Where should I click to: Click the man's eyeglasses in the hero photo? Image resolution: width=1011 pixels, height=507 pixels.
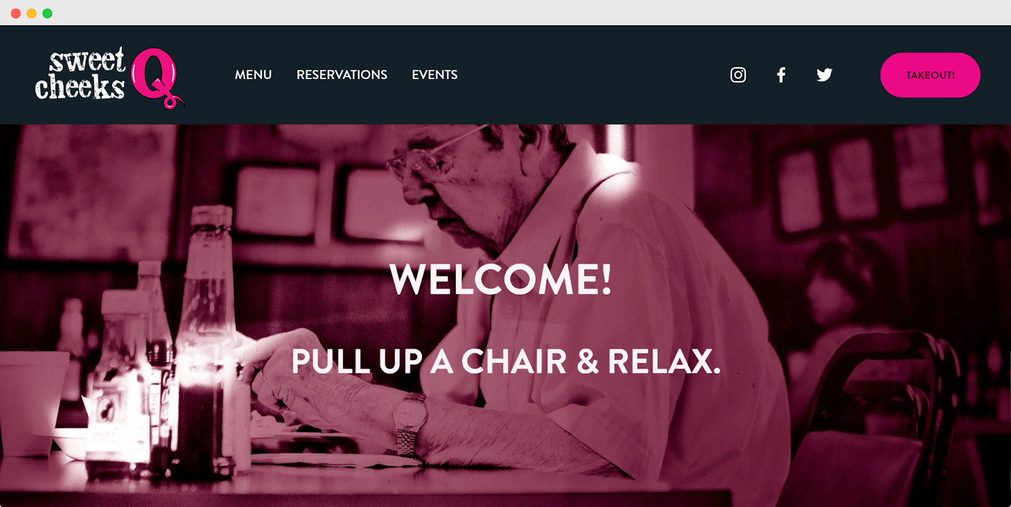pos(430,152)
